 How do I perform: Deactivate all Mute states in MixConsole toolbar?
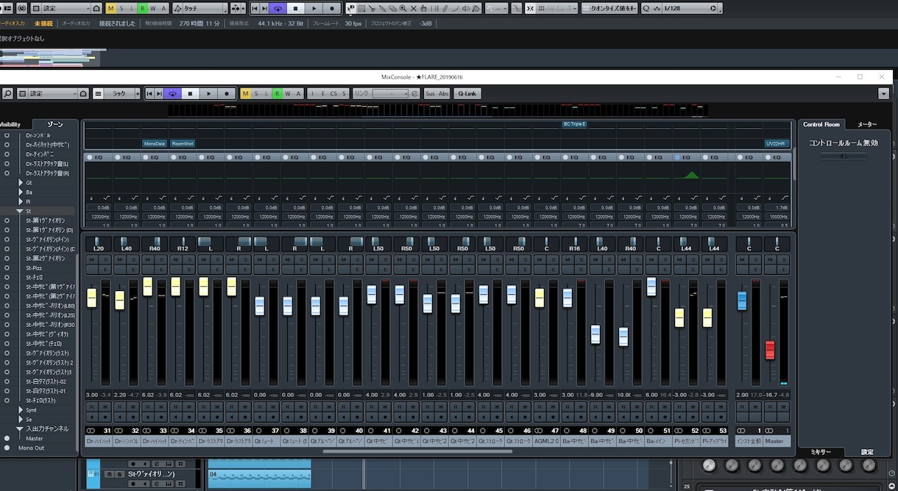[x=246, y=93]
